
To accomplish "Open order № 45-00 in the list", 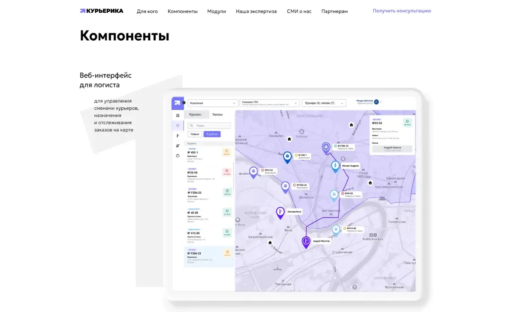I will pos(208,215).
